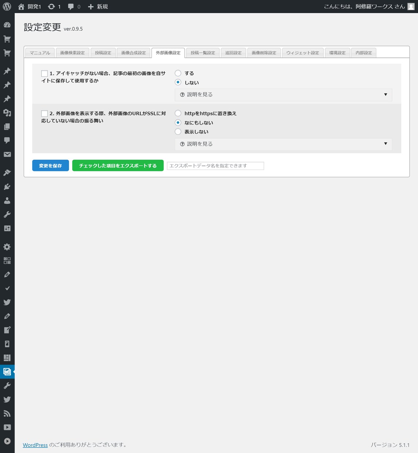Open the Pages icon in sidebar
Screen dimensions: 418x453
(x=7, y=127)
